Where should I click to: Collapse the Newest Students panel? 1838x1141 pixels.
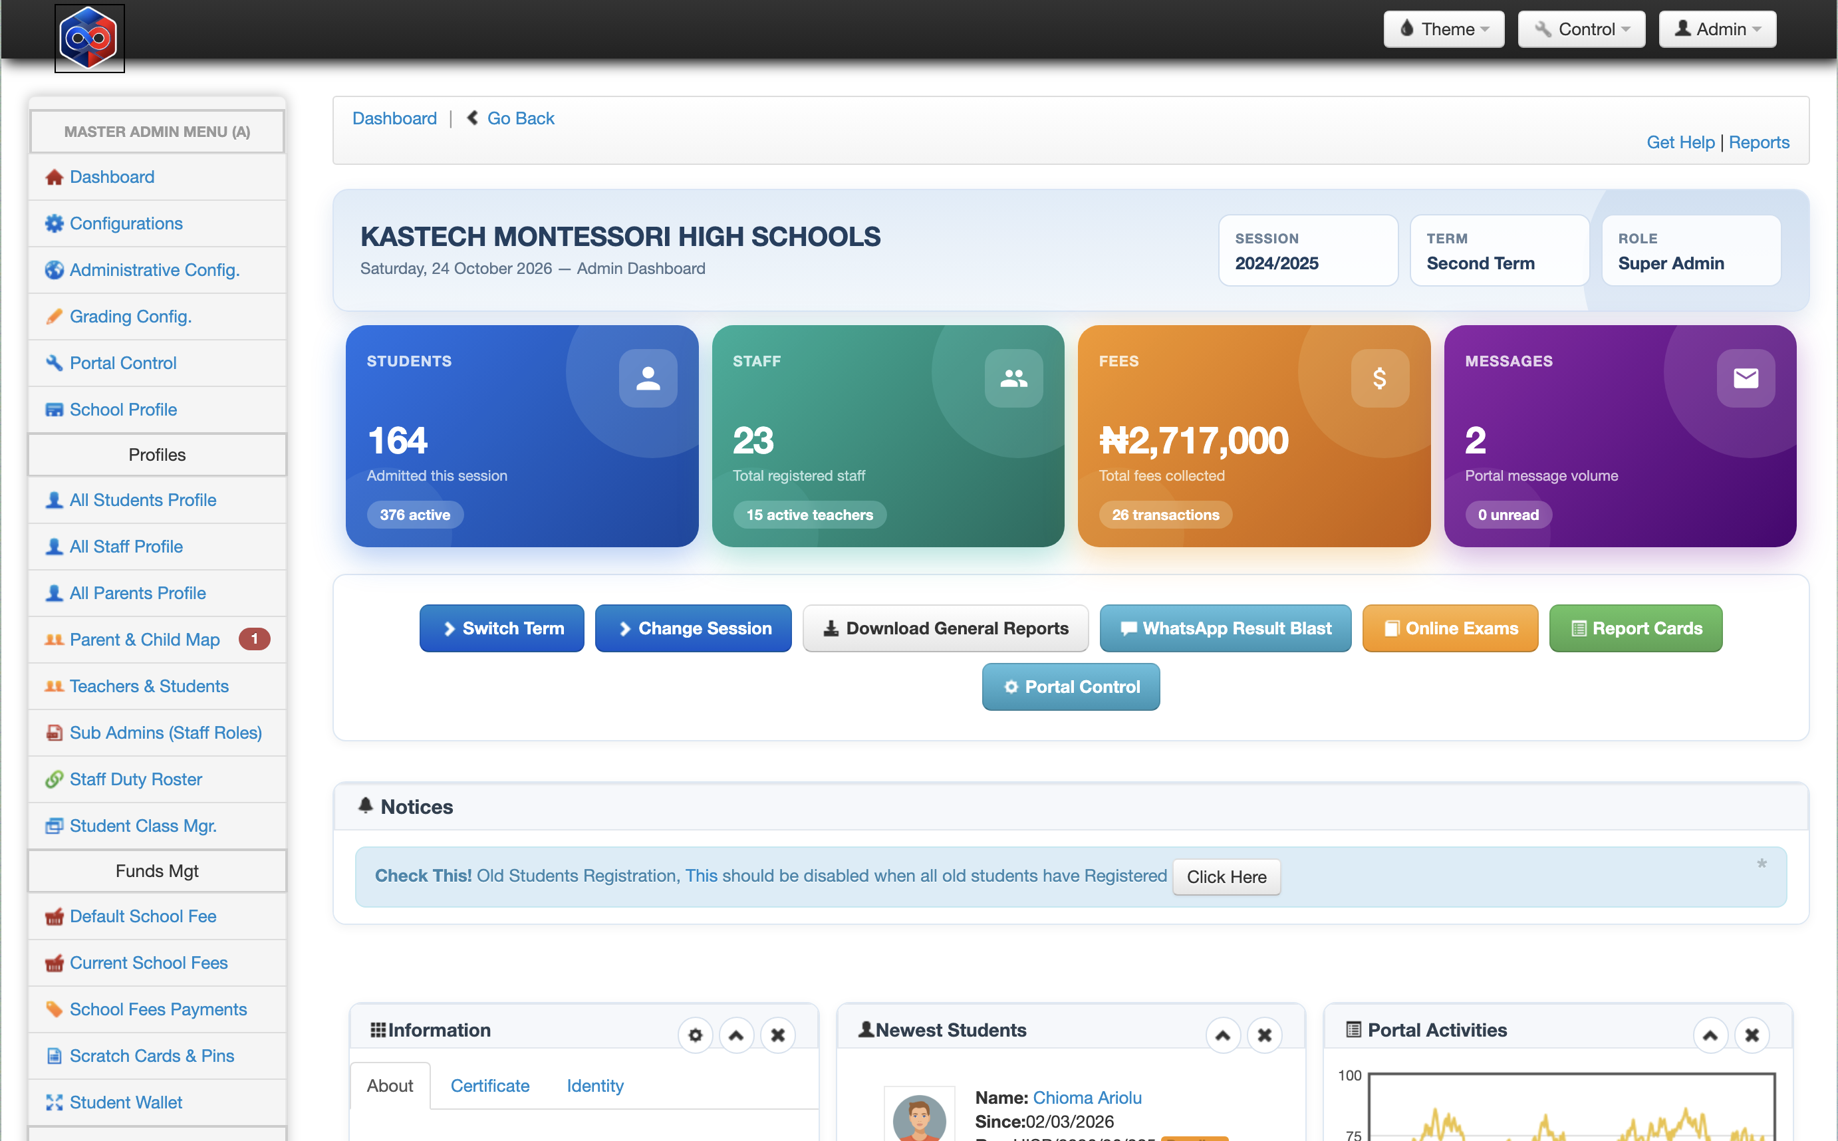point(1223,1035)
